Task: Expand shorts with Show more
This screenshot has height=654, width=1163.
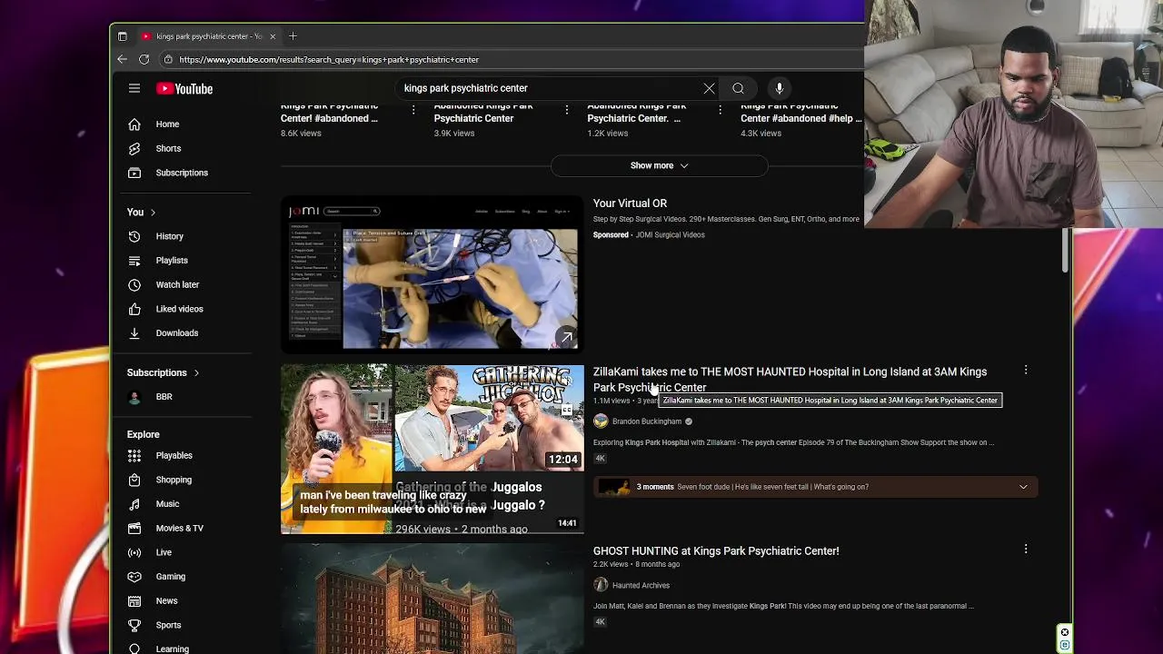Action: 660,165
